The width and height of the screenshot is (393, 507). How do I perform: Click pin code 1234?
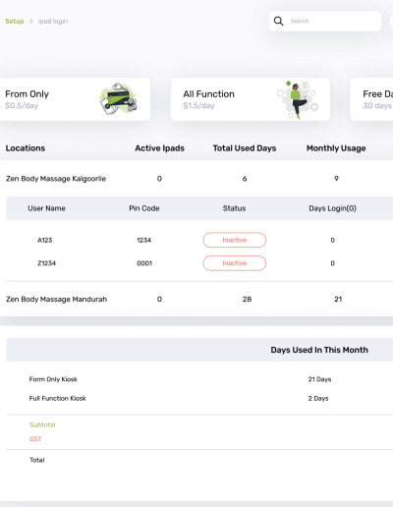point(144,240)
